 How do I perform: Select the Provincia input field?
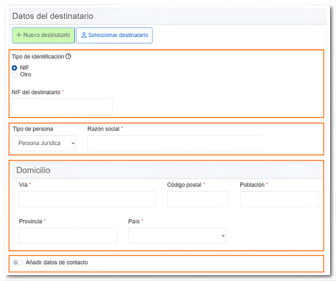pyautogui.click(x=68, y=236)
